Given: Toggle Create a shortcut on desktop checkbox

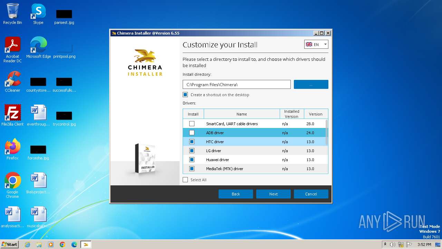Looking at the screenshot, I should click(x=185, y=95).
